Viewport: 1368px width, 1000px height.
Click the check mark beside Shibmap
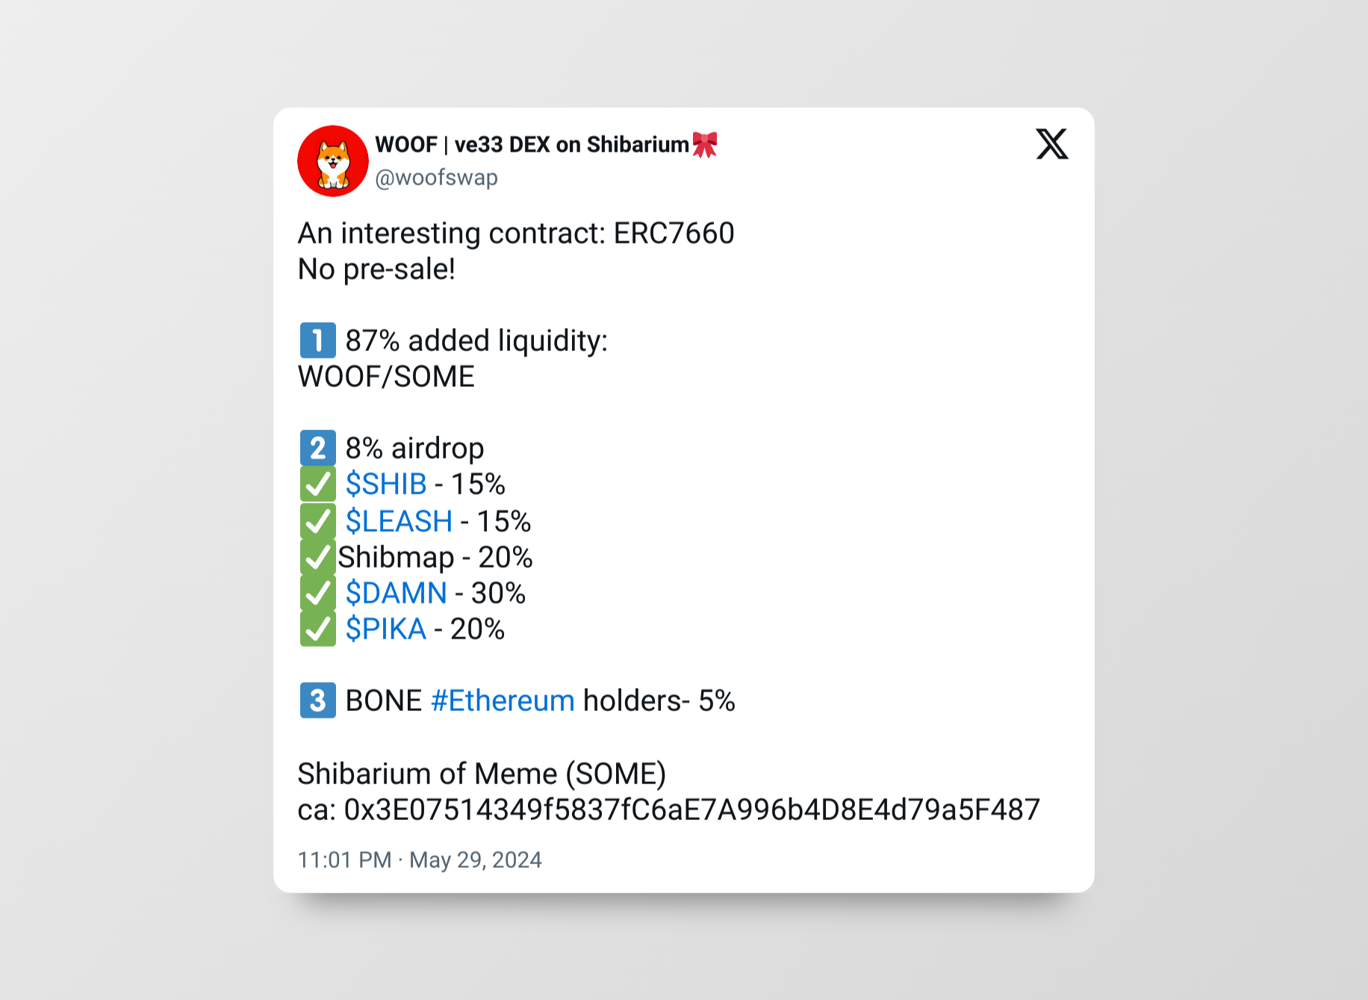317,557
